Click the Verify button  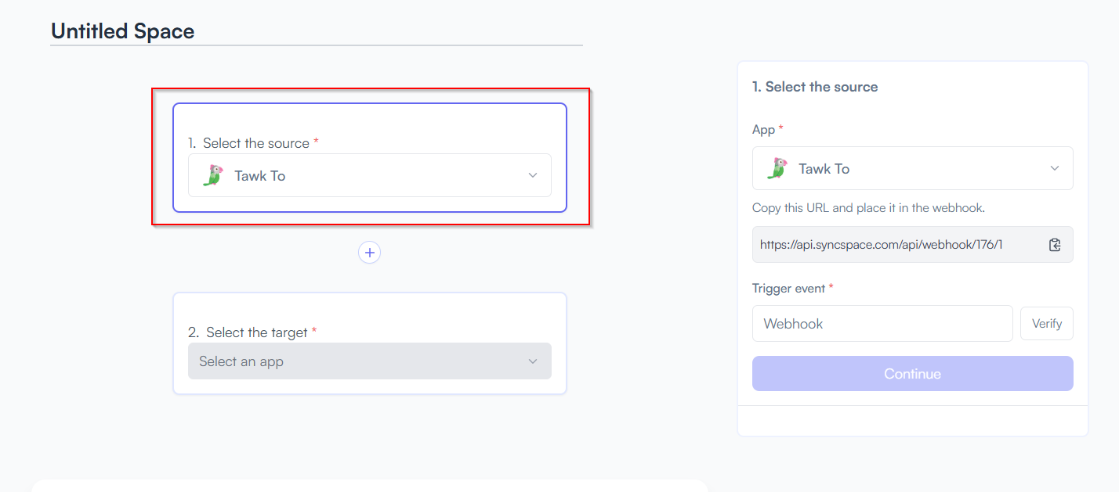click(1047, 324)
